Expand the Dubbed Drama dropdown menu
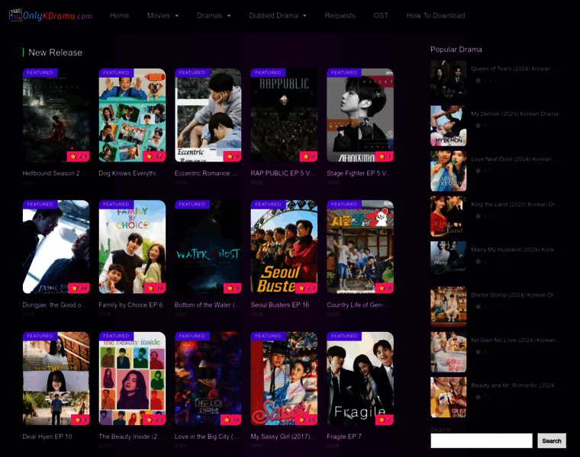 [x=278, y=15]
